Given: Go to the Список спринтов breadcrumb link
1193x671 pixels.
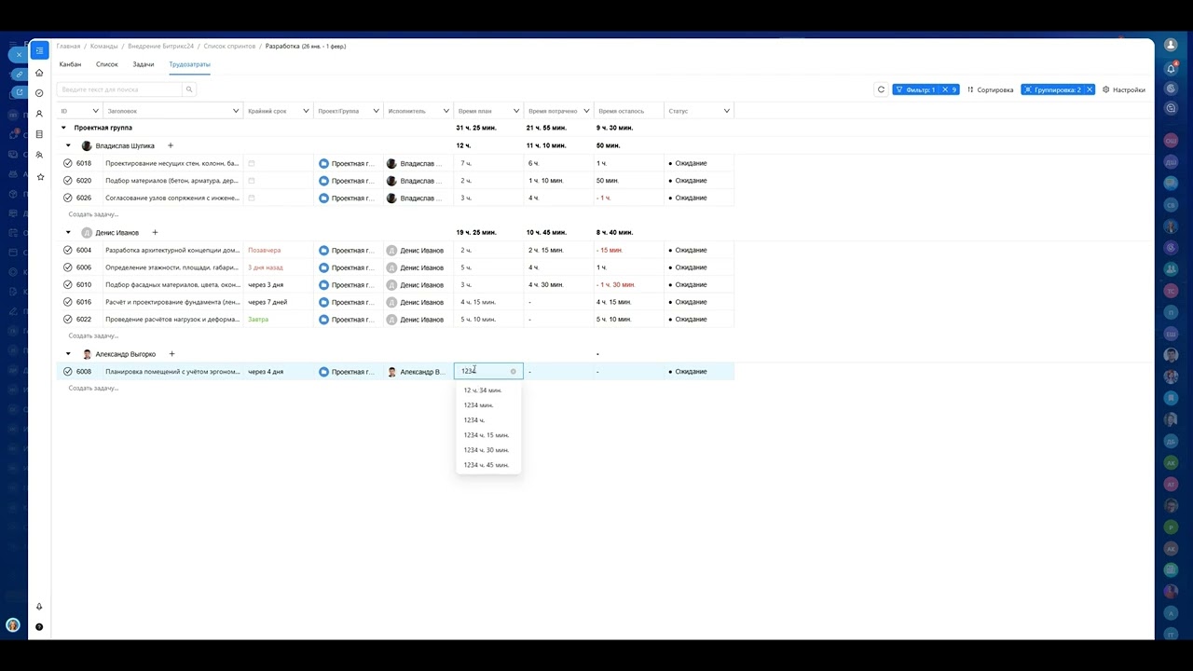Looking at the screenshot, I should (229, 46).
